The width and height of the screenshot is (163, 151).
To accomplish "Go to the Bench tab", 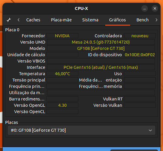I will [x=142, y=20].
